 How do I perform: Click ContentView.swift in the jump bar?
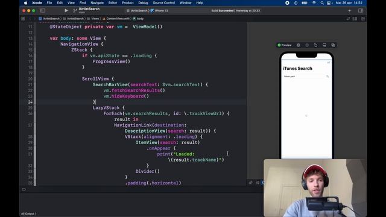[x=116, y=19]
